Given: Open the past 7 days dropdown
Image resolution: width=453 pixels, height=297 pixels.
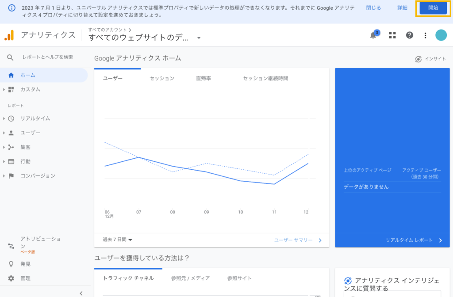Looking at the screenshot, I should [118, 240].
